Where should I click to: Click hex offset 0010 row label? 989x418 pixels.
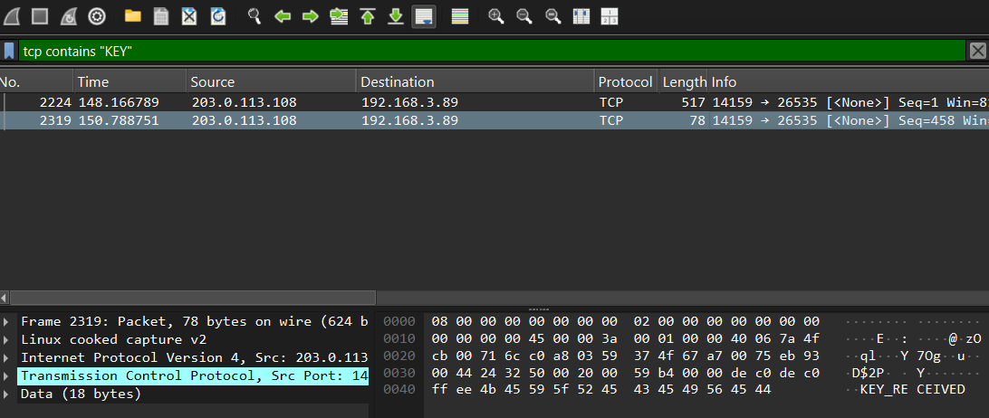coord(399,338)
